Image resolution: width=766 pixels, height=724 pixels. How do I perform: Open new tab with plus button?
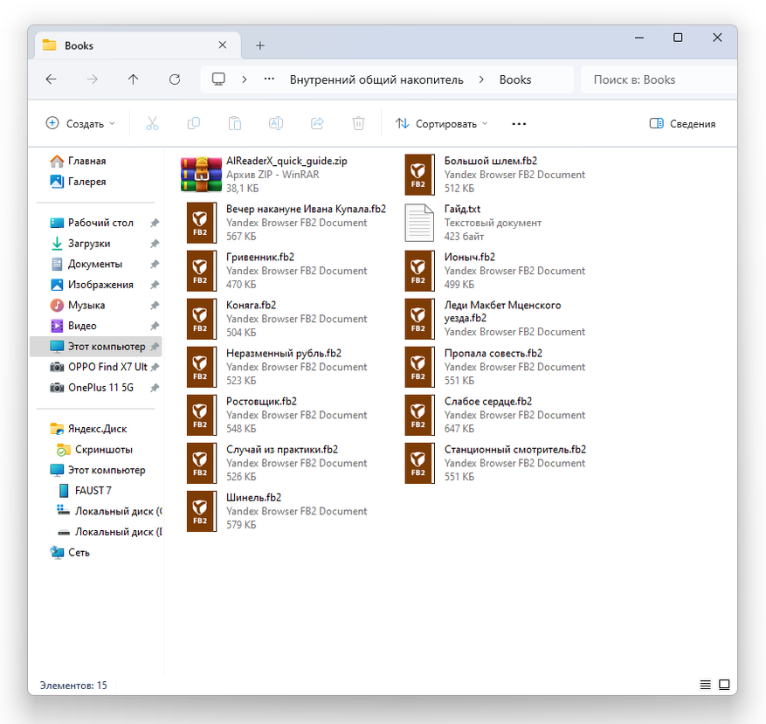click(x=260, y=45)
